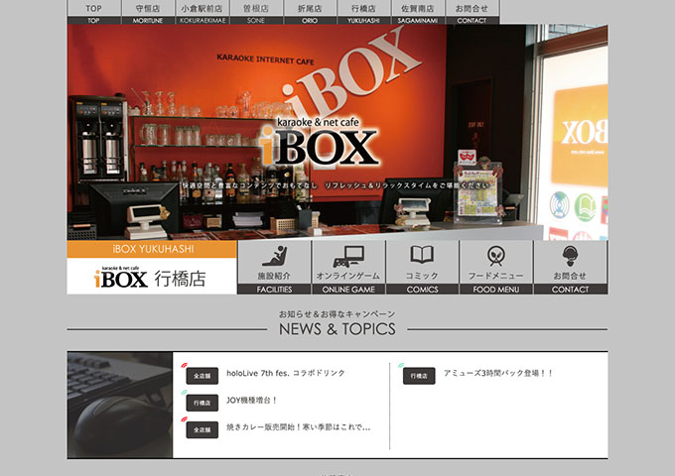Open the 佐賀南店 SAGAMINAMI tab
This screenshot has width=675, height=476.
(x=418, y=12)
